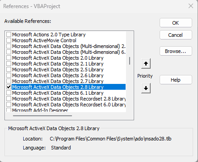Tick ActiveX Data Objects 2.0 Library checkbox

point(8,58)
